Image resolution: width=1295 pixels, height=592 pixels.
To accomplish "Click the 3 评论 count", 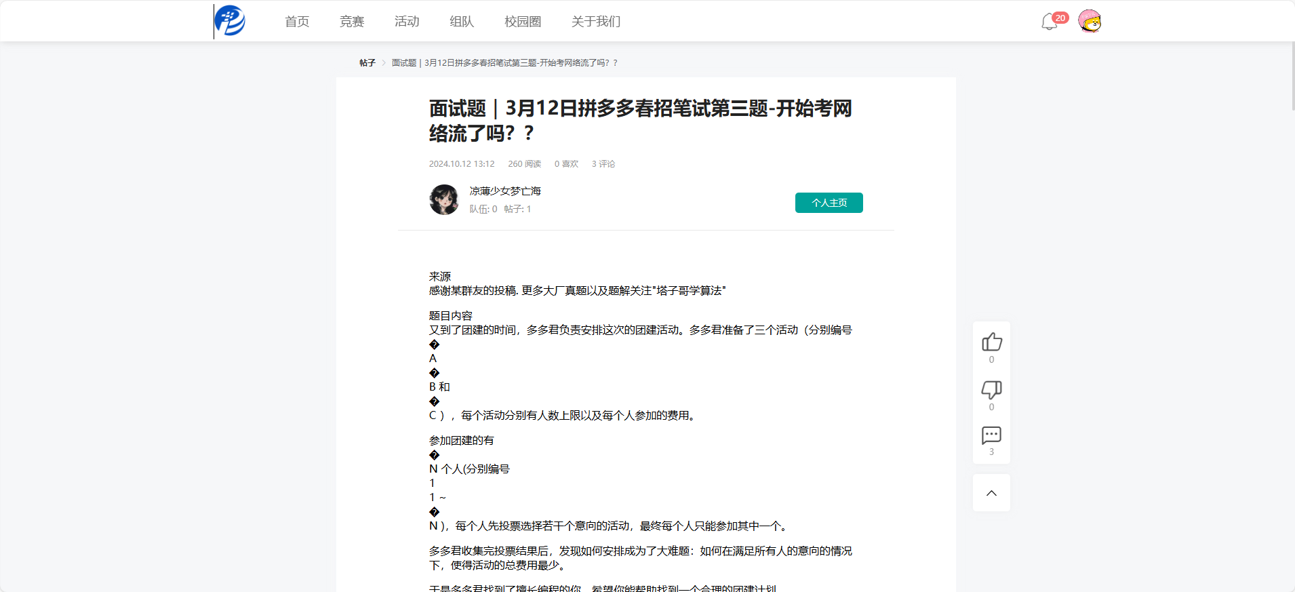I will click(x=603, y=164).
